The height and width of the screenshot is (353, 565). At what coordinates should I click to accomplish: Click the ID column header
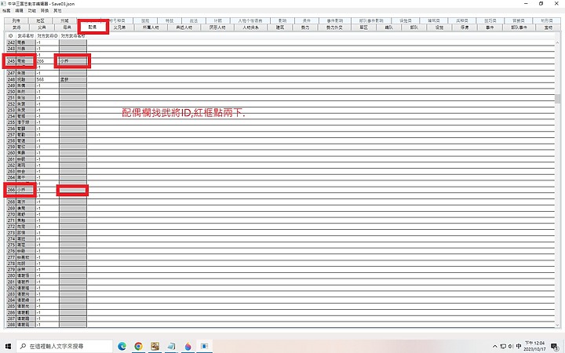coord(11,36)
